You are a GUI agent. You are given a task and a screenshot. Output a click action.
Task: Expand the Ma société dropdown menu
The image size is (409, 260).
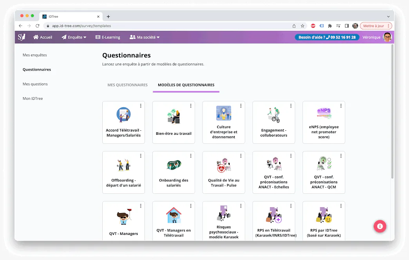(x=145, y=37)
